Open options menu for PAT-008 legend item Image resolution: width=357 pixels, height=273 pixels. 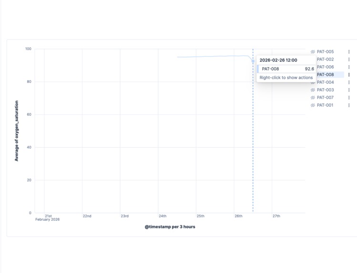point(349,75)
